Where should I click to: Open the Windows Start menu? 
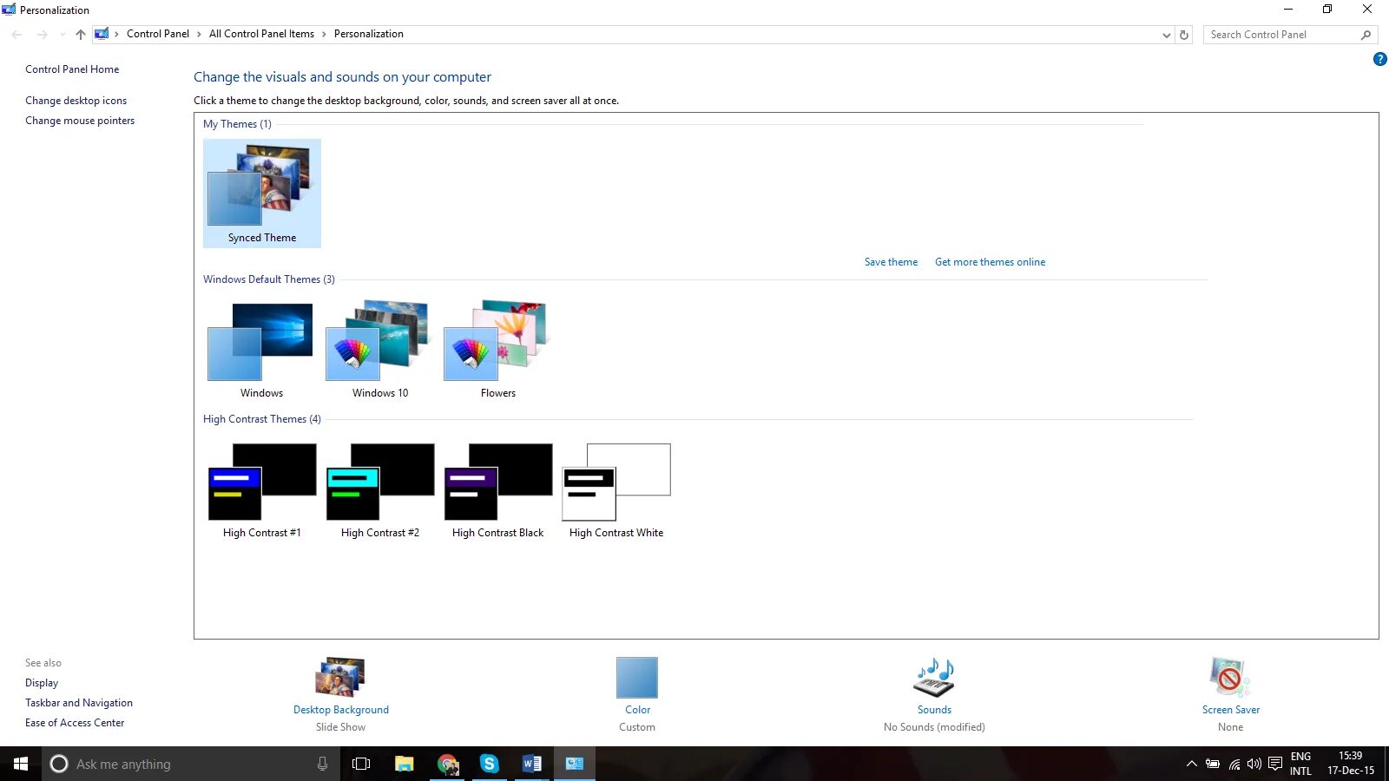point(21,764)
